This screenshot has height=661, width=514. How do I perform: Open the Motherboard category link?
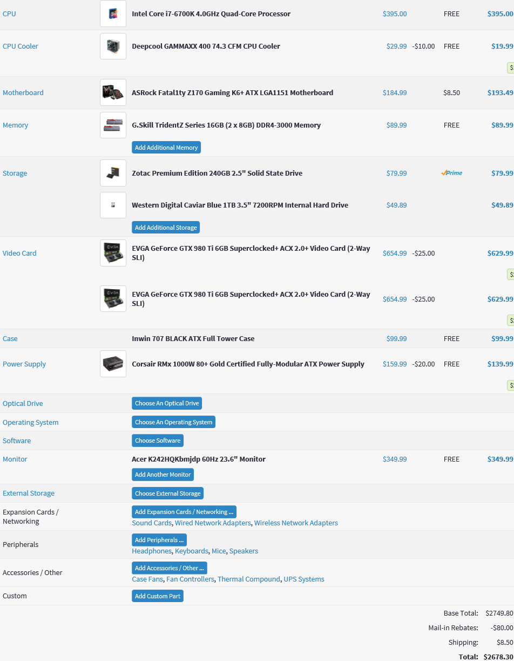coord(23,92)
